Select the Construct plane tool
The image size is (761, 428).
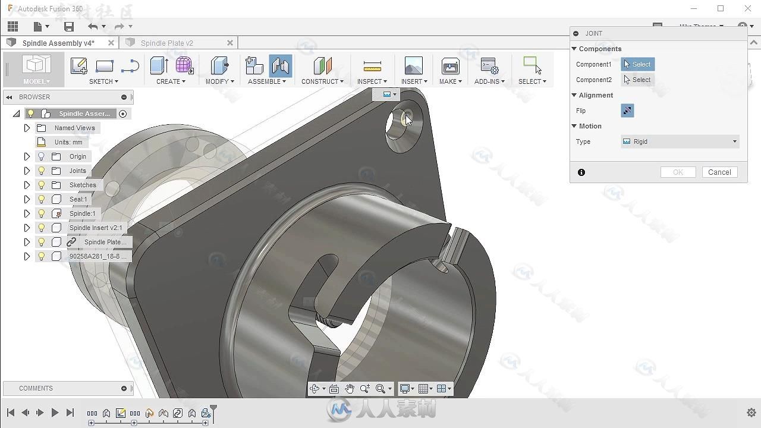pos(322,65)
